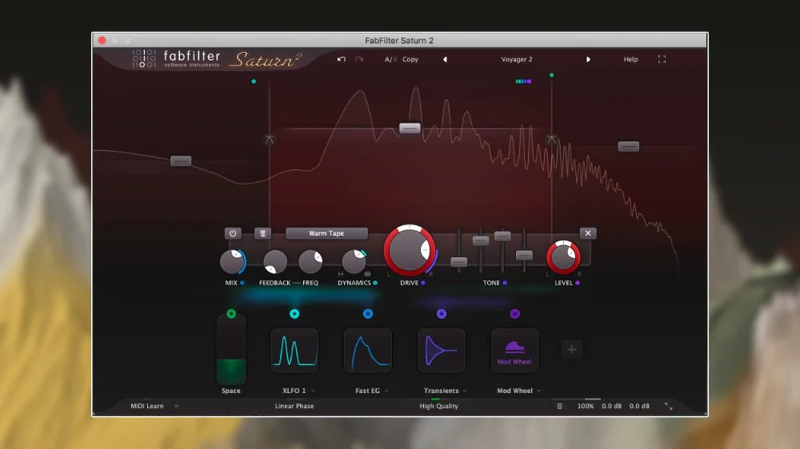Click the Dynamics modulation indicator dot
Image resolution: width=800 pixels, height=449 pixels.
[x=375, y=283]
